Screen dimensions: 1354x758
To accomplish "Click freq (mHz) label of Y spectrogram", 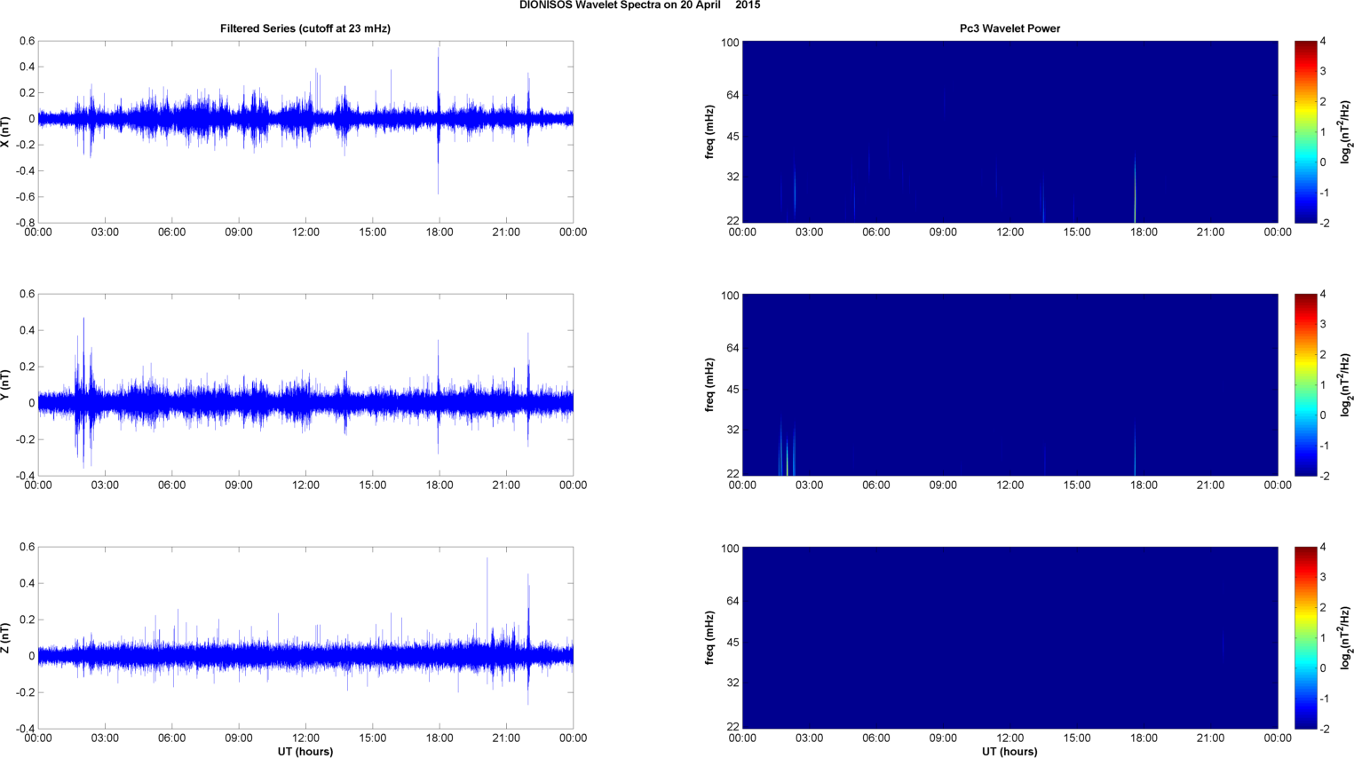I will click(x=710, y=384).
